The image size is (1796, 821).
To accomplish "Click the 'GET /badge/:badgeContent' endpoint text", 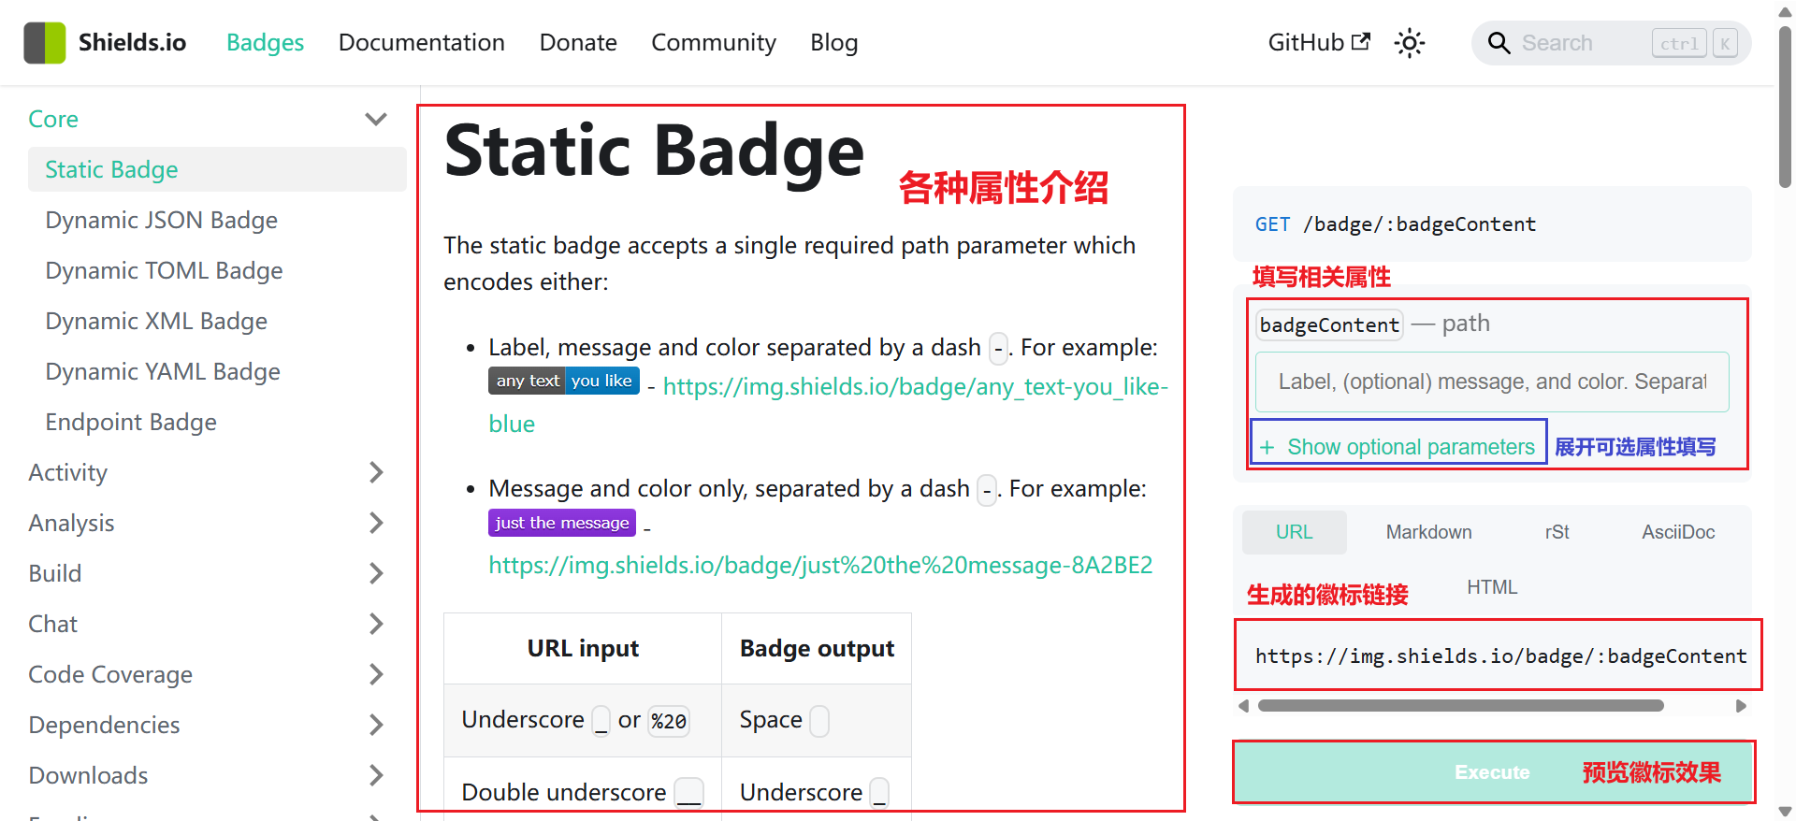I will click(x=1395, y=224).
